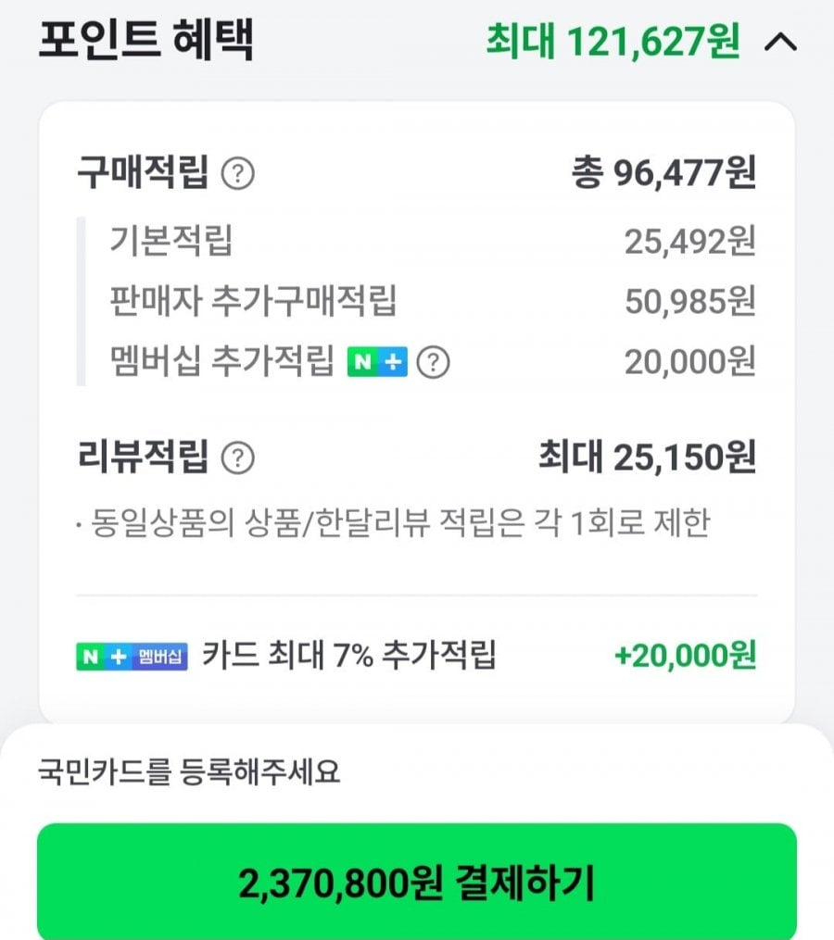
Task: Click the 최대 121,627원 total amount
Action: point(613,41)
